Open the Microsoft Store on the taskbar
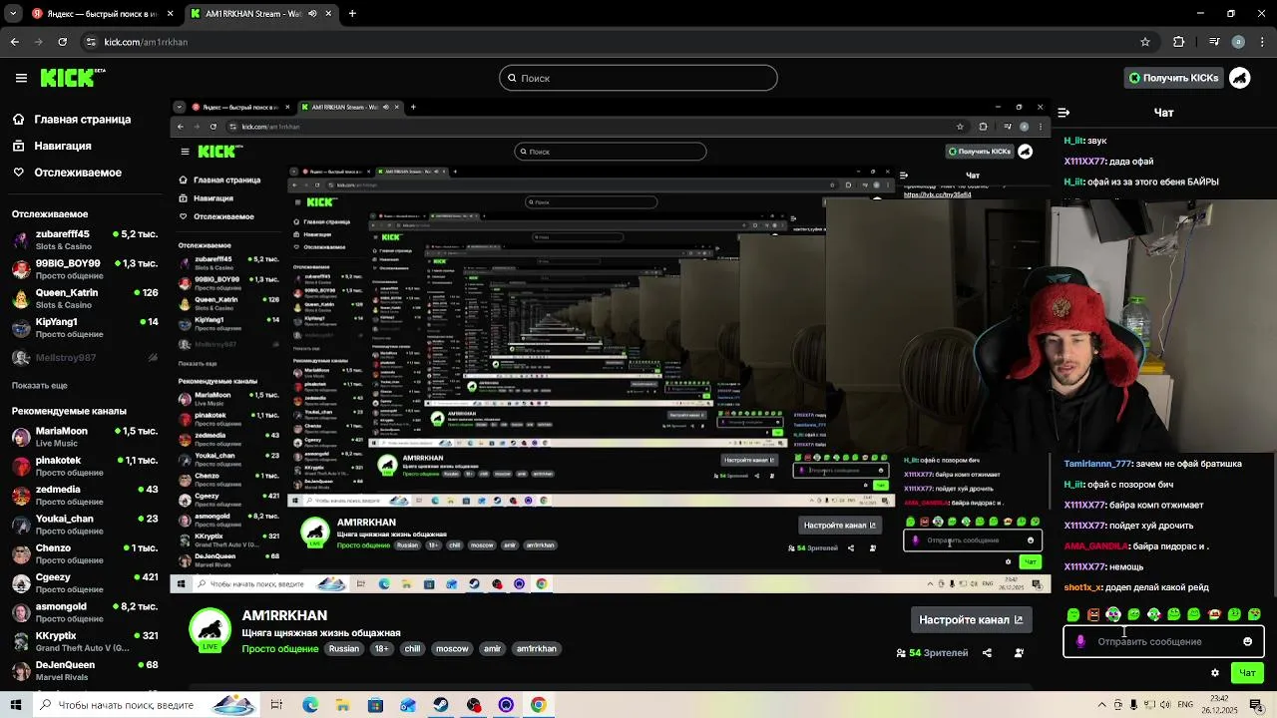This screenshot has width=1277, height=718. tap(375, 705)
